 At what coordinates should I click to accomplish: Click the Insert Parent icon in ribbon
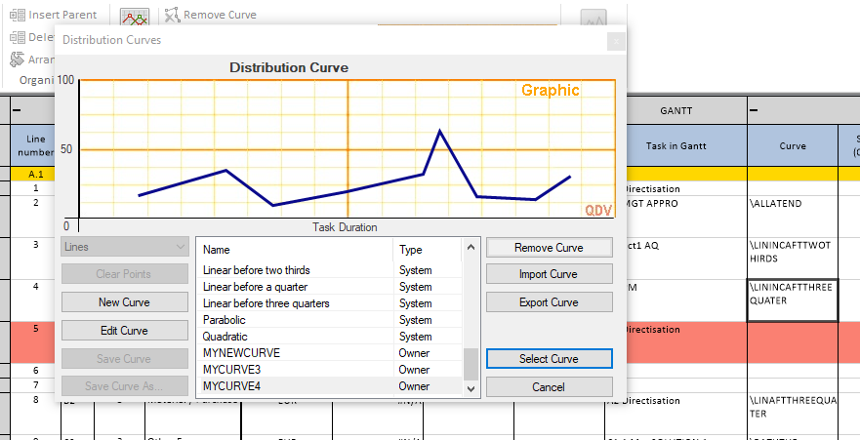(17, 15)
